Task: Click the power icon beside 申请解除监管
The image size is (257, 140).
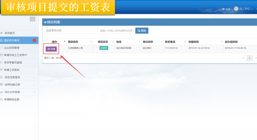Action: click(2, 100)
